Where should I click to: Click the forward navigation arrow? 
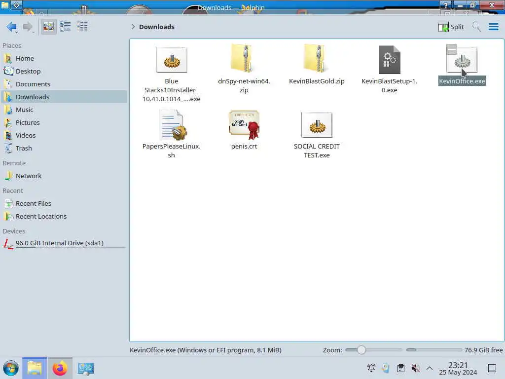click(x=28, y=27)
